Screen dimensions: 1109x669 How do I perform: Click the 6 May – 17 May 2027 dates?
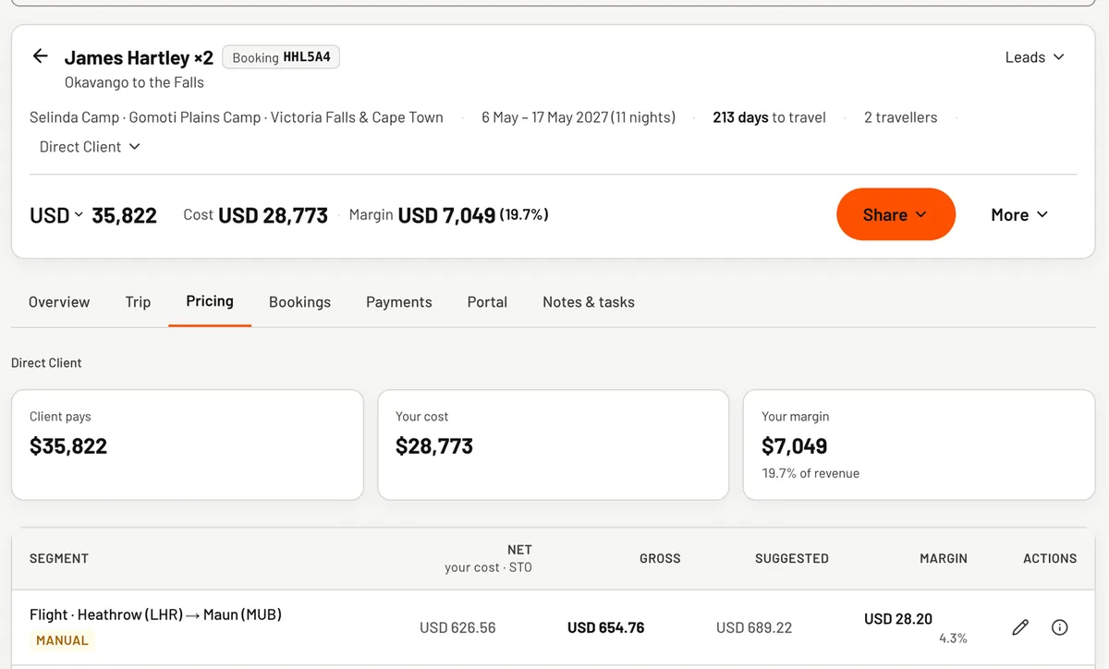click(579, 117)
